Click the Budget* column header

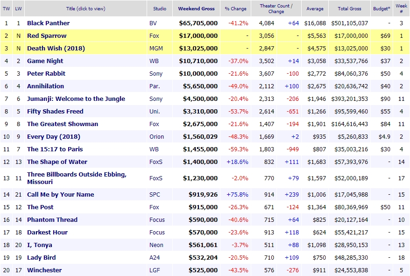click(382, 8)
